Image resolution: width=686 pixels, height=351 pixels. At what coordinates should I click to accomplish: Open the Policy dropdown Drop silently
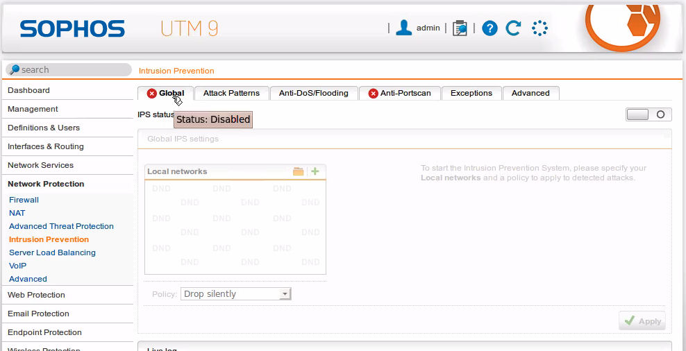click(x=236, y=293)
